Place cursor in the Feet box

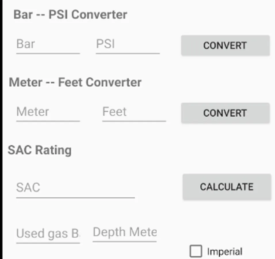(x=134, y=112)
